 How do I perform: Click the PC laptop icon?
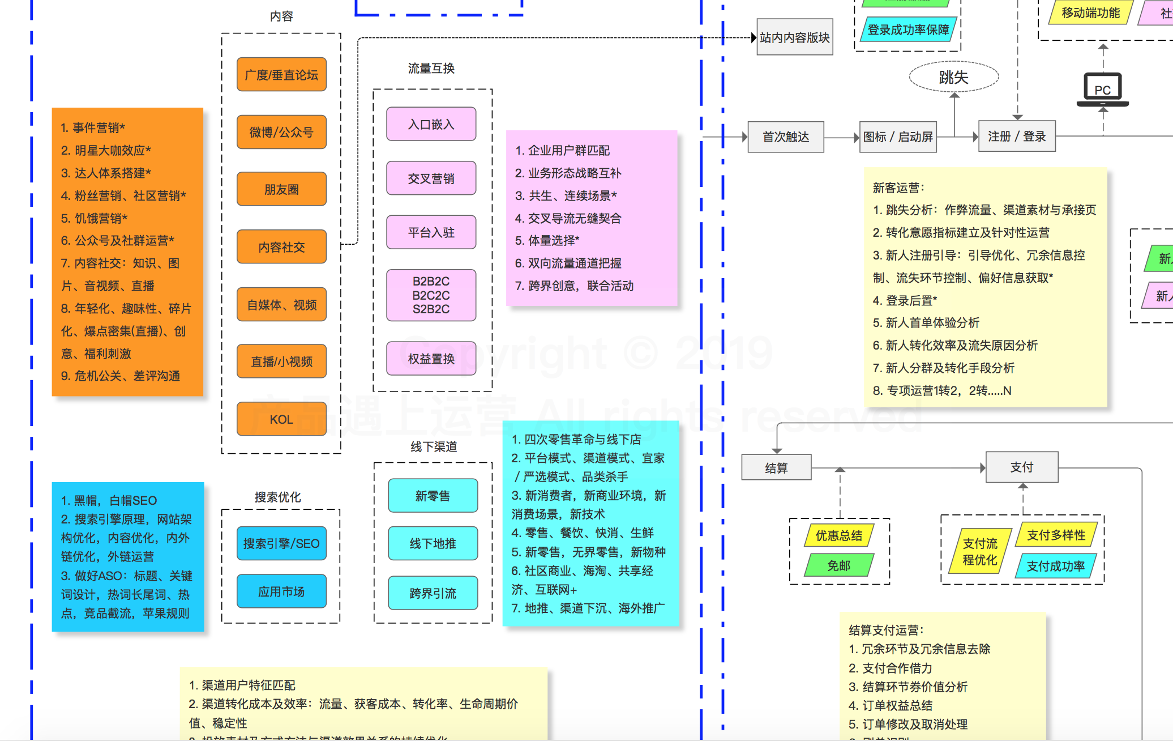coord(1102,90)
